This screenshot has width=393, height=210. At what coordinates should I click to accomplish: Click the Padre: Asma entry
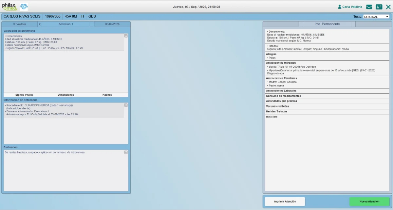click(275, 86)
